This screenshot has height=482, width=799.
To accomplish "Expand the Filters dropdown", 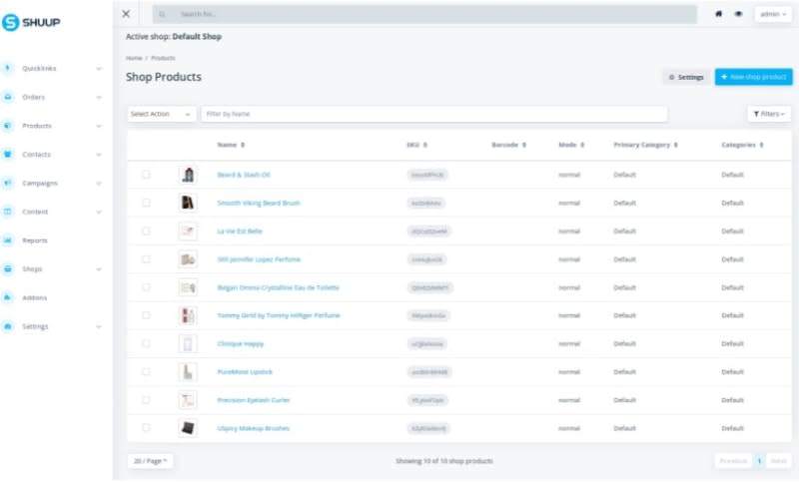I will click(x=769, y=114).
